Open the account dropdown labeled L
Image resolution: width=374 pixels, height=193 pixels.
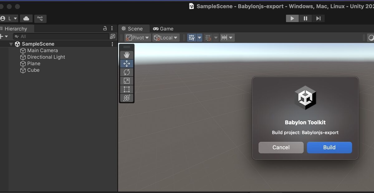pos(9,18)
